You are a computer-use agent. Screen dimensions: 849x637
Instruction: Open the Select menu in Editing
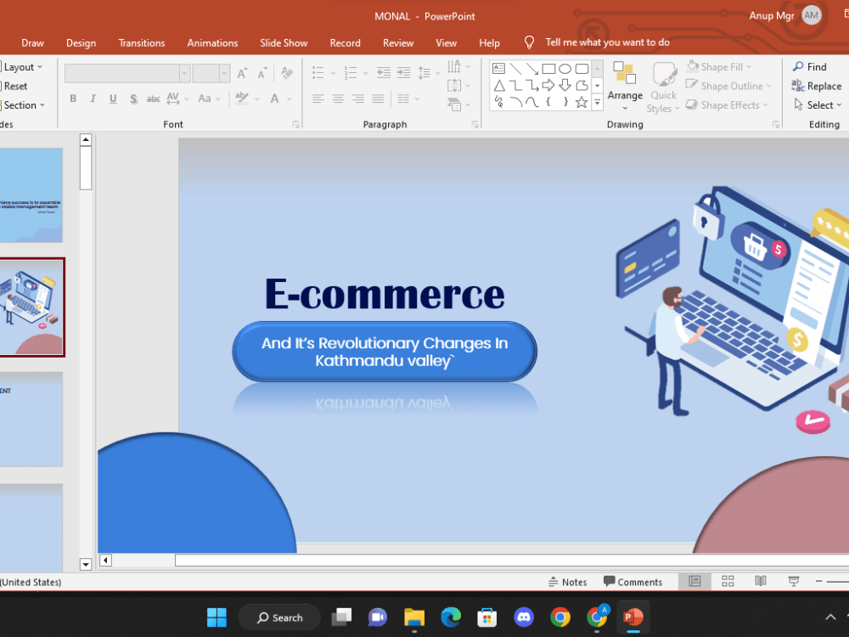pos(818,105)
